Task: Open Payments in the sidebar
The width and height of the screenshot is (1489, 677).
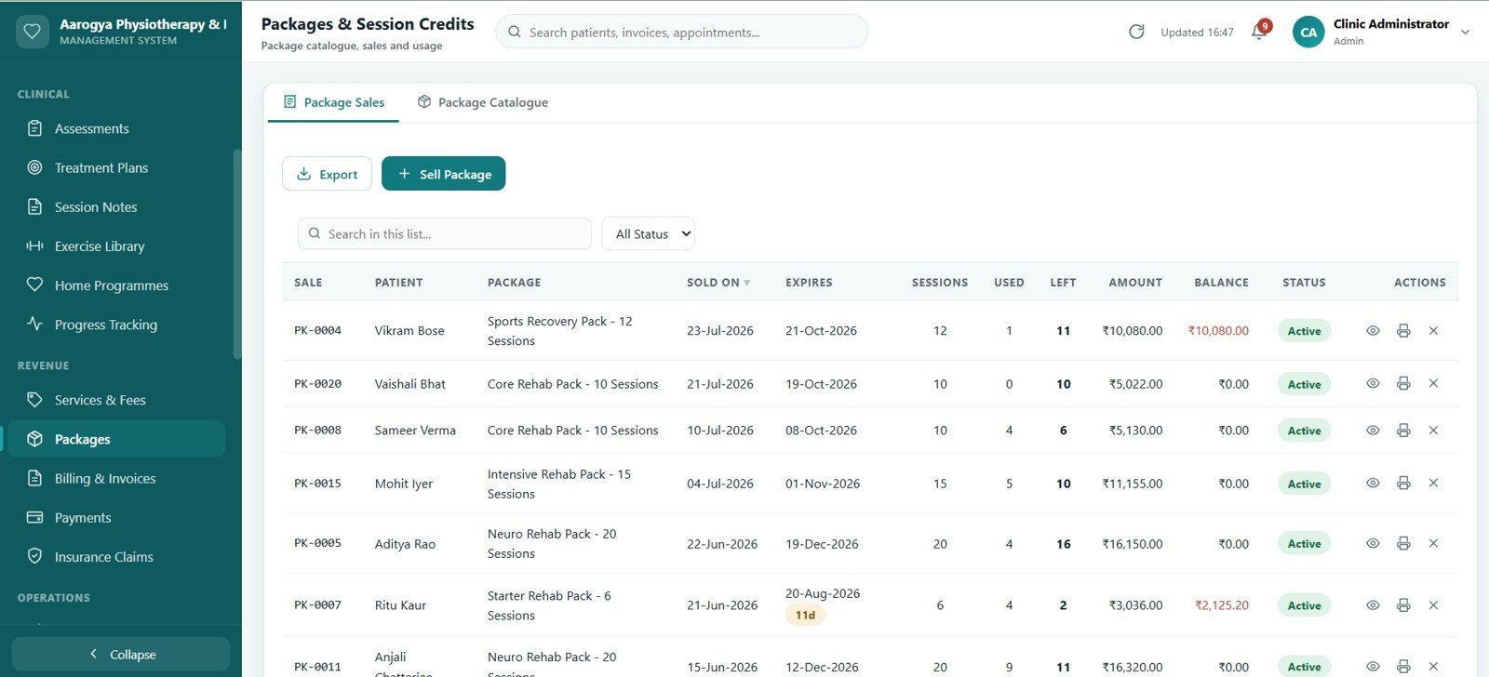Action: [116, 517]
